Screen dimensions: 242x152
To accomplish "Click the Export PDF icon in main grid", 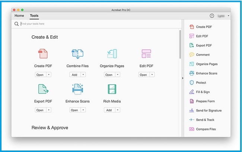I will click(x=43, y=89).
